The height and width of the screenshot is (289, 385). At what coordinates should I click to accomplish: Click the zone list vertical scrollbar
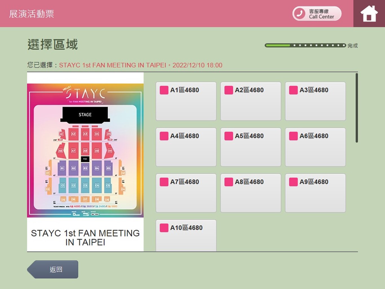[357, 108]
